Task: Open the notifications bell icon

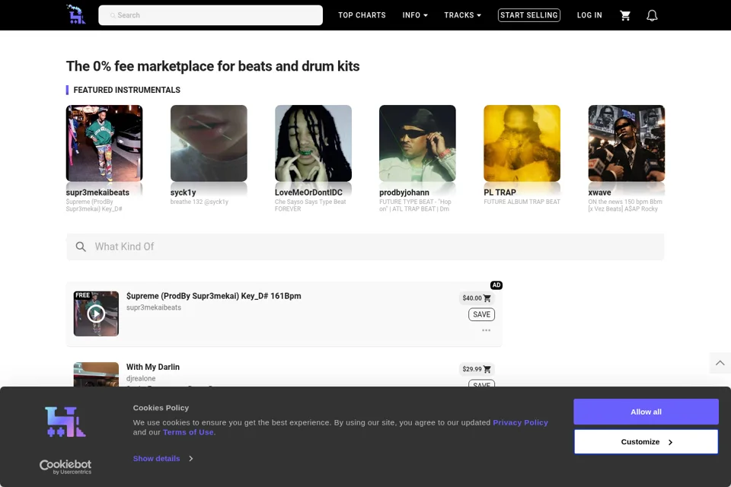Action: pos(652,15)
